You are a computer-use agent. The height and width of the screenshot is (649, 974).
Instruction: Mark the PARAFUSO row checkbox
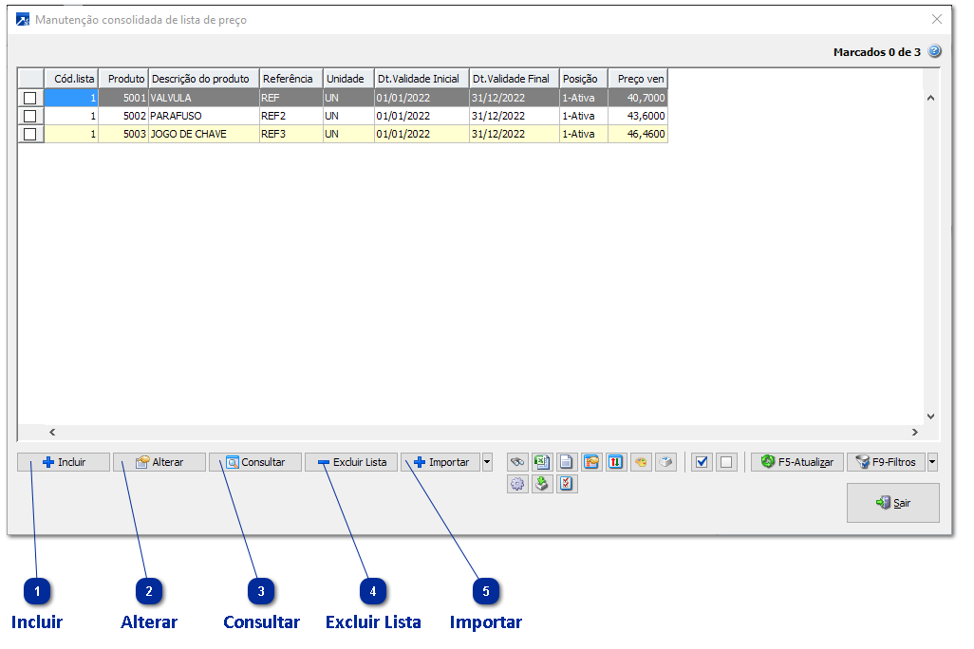(30, 116)
